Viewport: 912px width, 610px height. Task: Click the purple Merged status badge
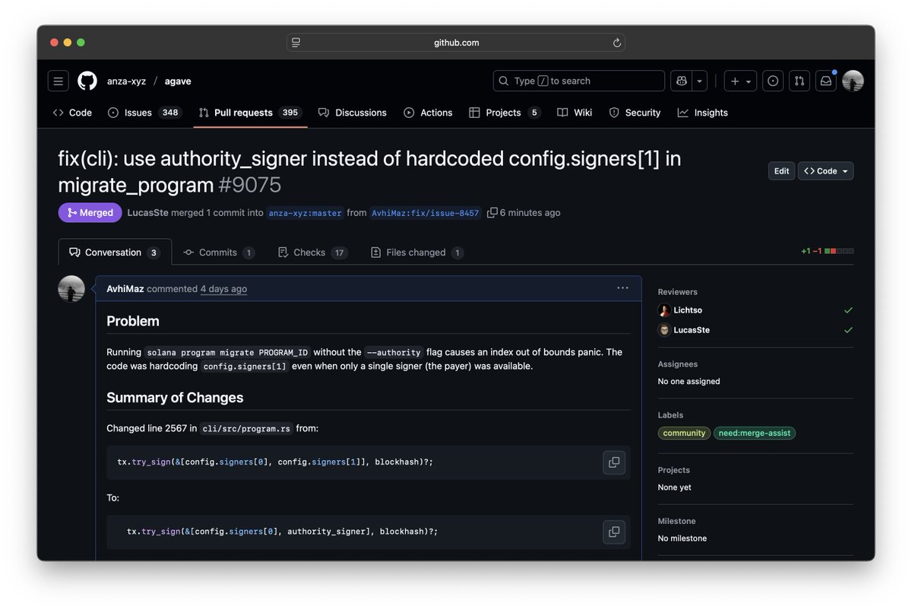(90, 213)
